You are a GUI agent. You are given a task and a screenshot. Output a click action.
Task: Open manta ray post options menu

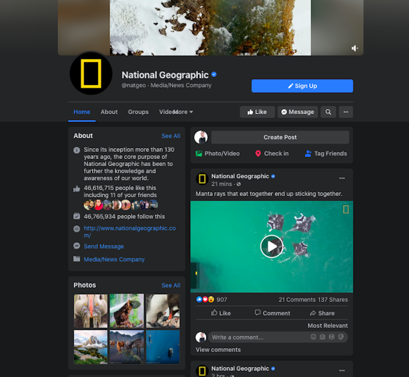coord(342,178)
